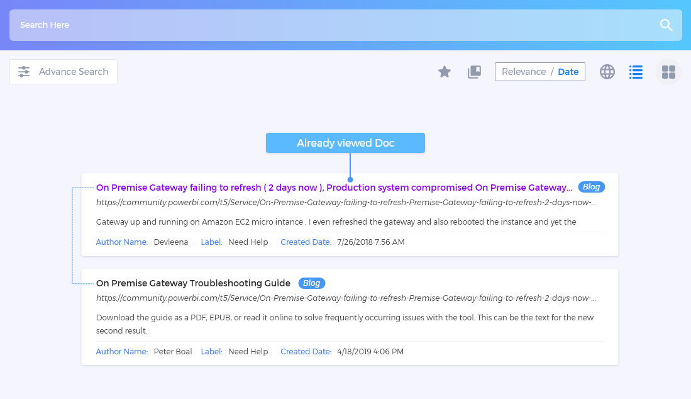Open the starred favorites icon
This screenshot has height=399, width=691.
coord(445,72)
